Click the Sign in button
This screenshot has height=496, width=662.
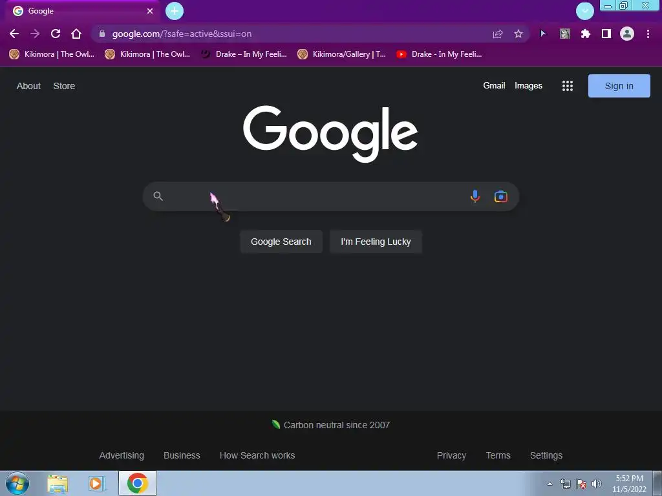619,86
